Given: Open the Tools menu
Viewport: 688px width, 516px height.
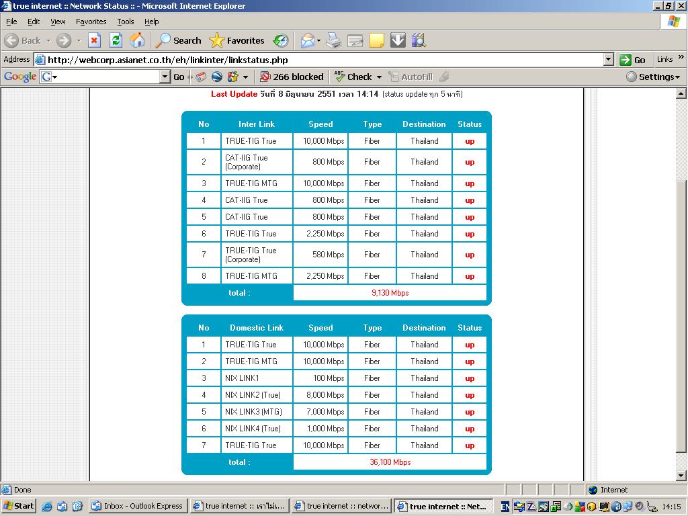Looking at the screenshot, I should (125, 21).
